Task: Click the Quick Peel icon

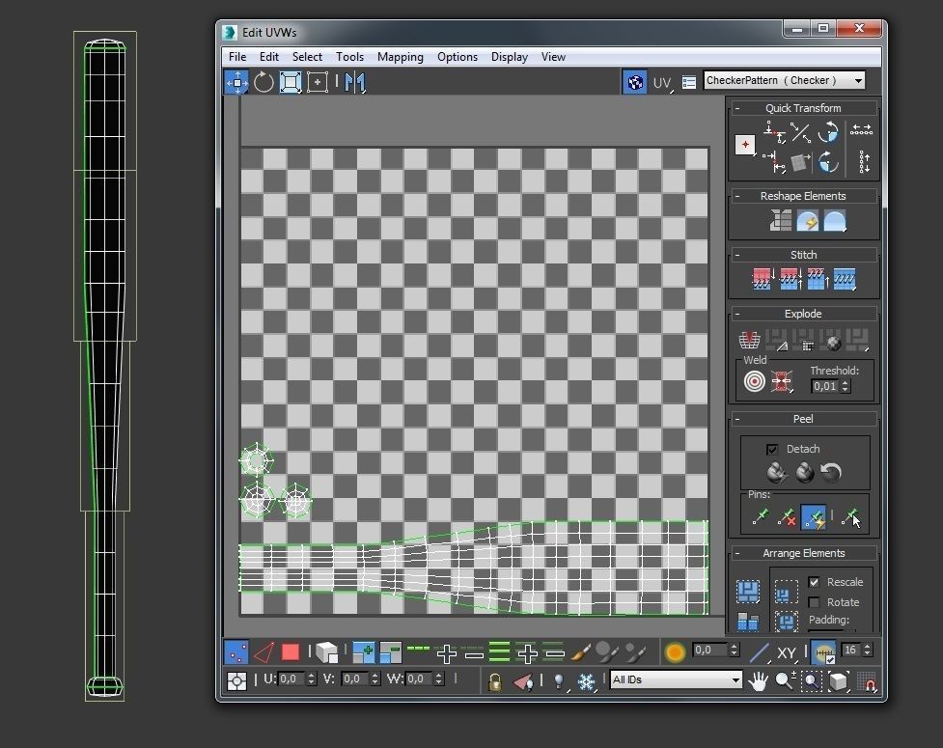Action: point(777,473)
